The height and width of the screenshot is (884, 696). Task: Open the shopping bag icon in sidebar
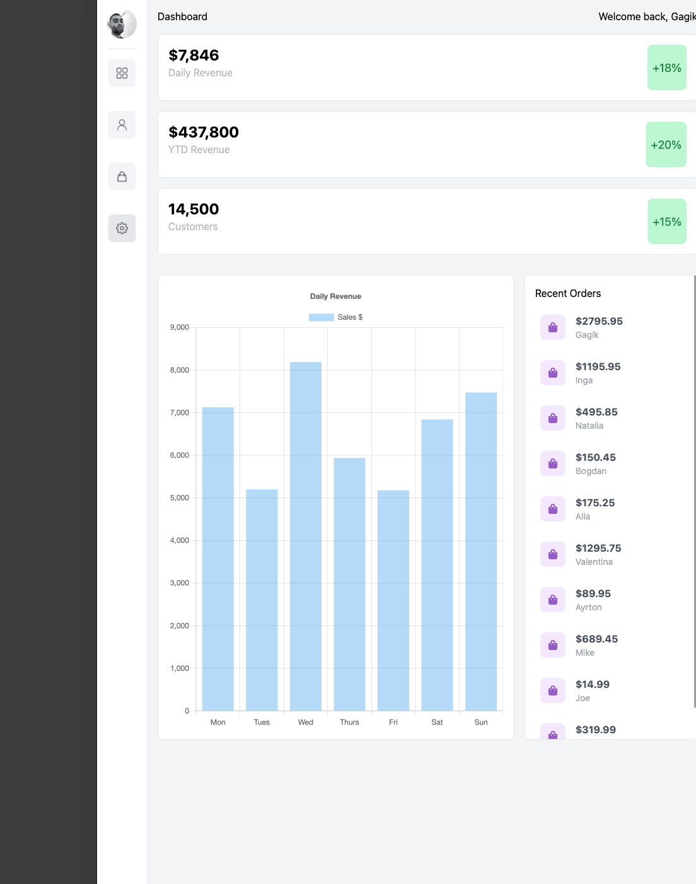point(122,177)
